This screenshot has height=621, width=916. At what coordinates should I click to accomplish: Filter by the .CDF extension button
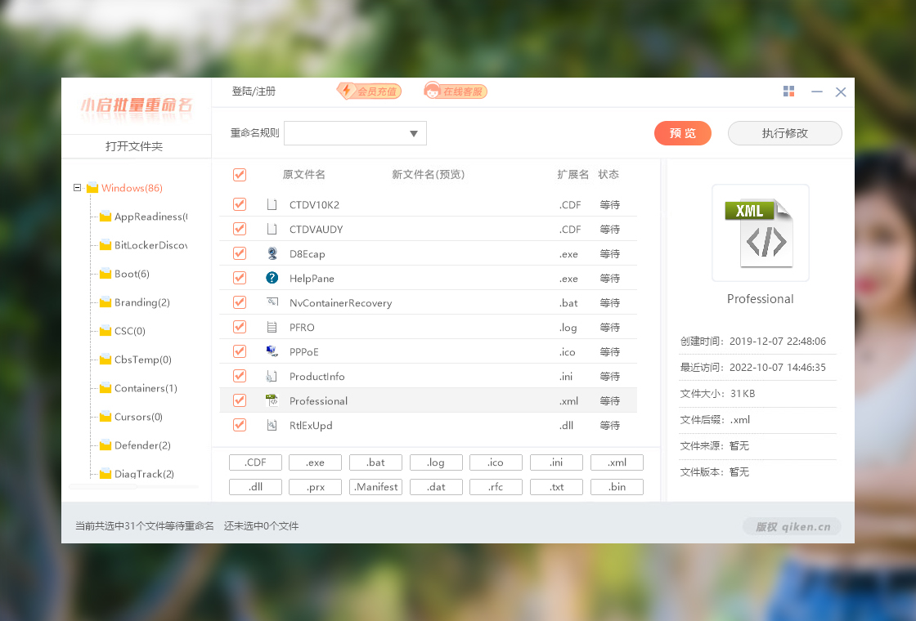[255, 462]
